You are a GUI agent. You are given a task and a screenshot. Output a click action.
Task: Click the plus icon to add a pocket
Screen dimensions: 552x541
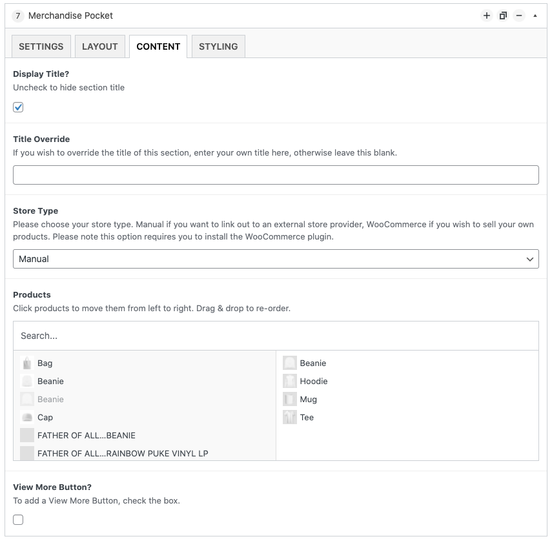487,15
